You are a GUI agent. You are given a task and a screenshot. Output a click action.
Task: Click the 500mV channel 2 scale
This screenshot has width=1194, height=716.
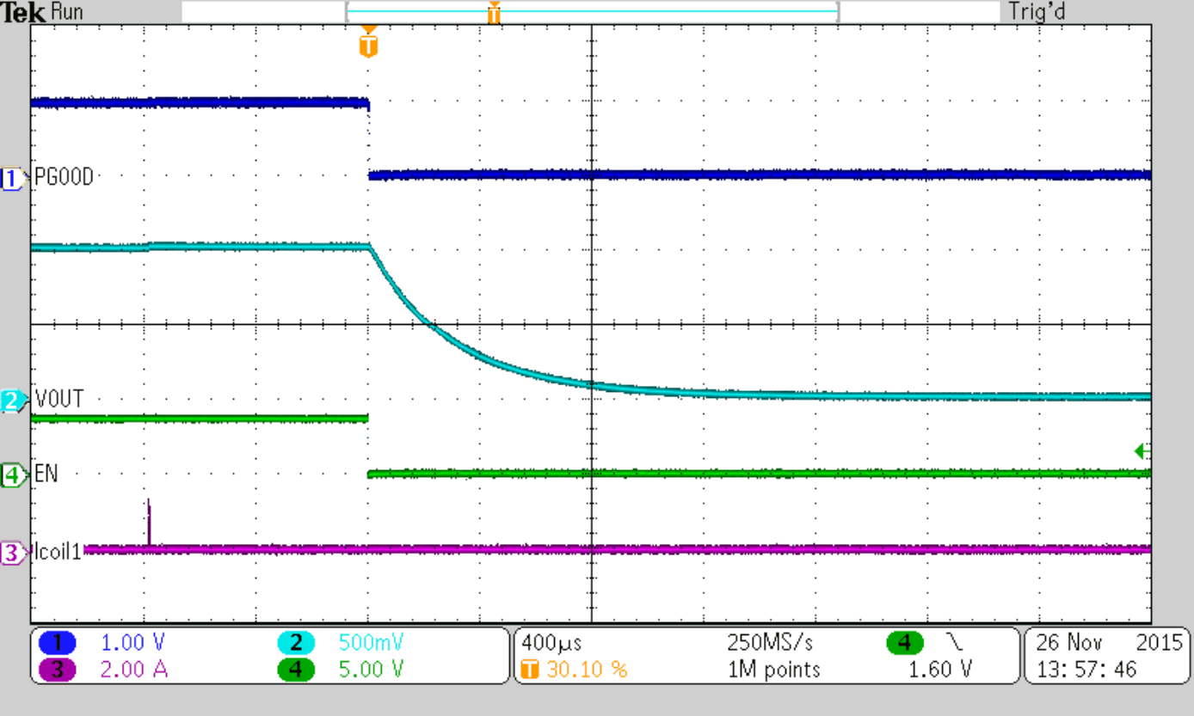pyautogui.click(x=370, y=642)
